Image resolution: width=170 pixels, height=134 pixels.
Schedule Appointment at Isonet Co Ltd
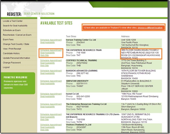pyautogui.click(x=51, y=94)
